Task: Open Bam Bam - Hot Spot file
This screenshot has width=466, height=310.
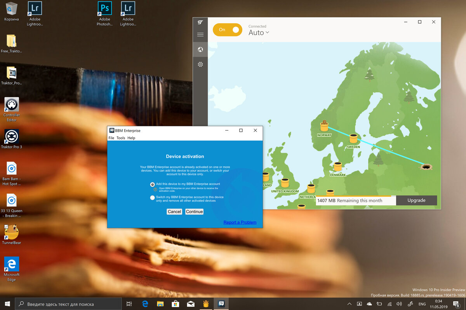Action: [x=12, y=174]
